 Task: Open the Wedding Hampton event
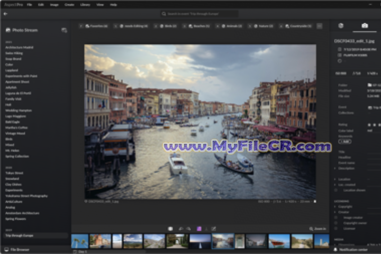point(19,111)
